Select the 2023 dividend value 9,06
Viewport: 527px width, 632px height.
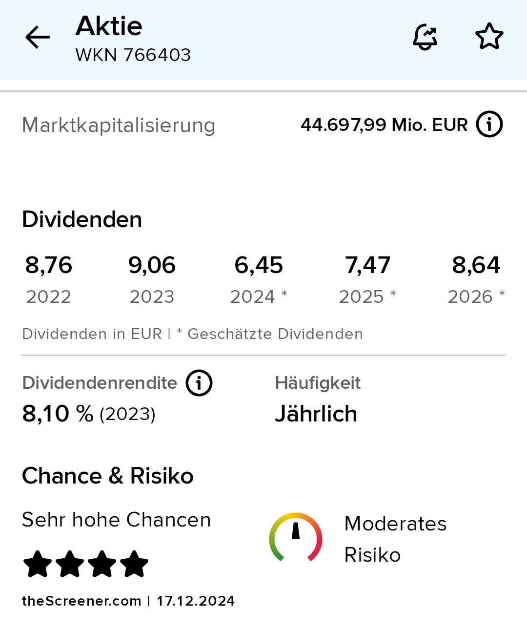152,265
